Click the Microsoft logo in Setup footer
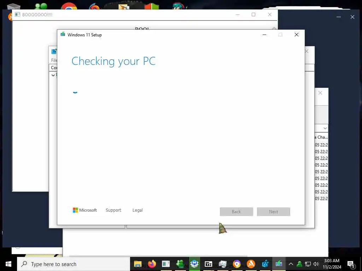 pos(85,210)
